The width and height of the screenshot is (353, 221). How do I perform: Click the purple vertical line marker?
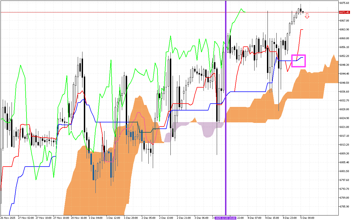coord(226,110)
